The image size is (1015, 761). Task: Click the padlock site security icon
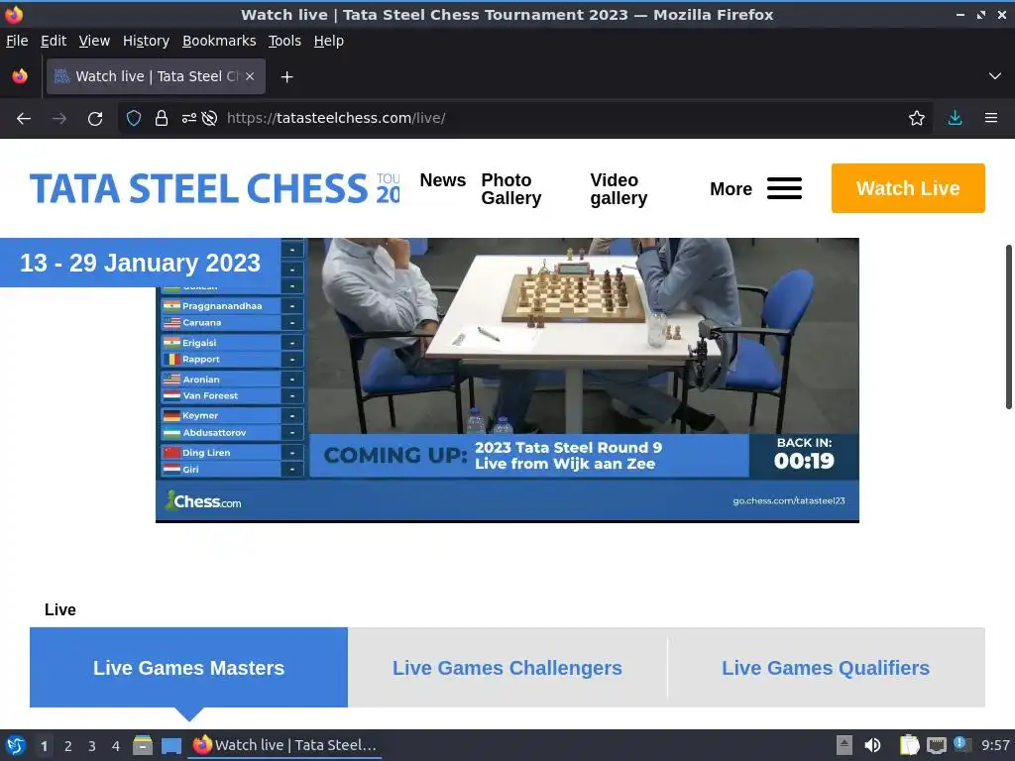(162, 119)
